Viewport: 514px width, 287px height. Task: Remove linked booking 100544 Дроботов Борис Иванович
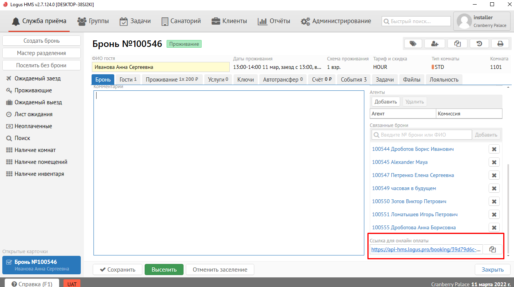point(494,149)
